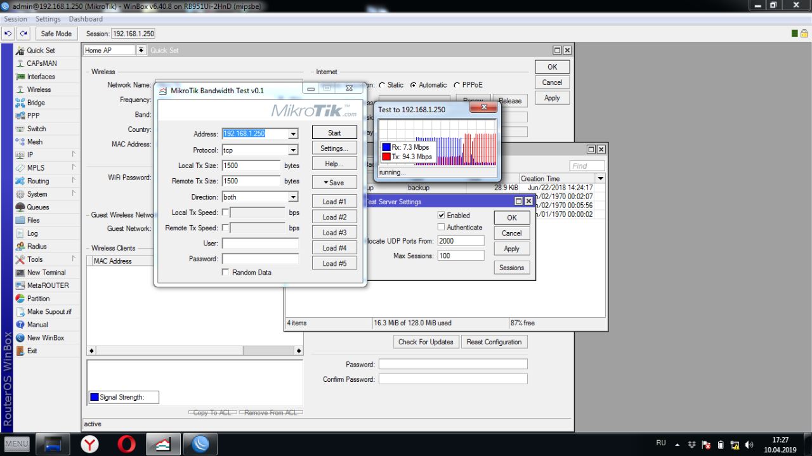Open the Session menu
Screen dimensions: 812x456
pos(15,19)
